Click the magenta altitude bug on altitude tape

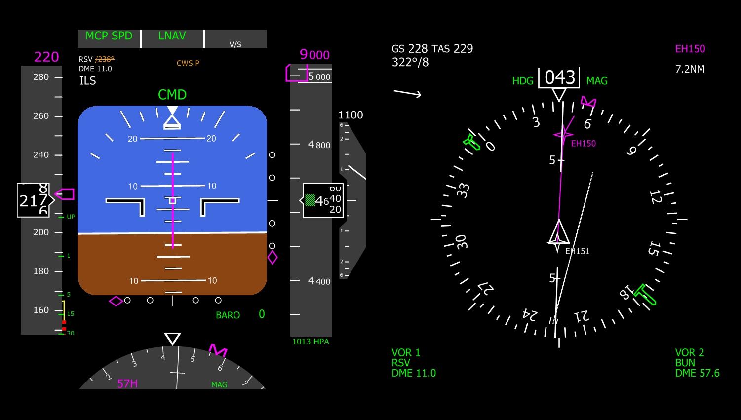(x=296, y=73)
